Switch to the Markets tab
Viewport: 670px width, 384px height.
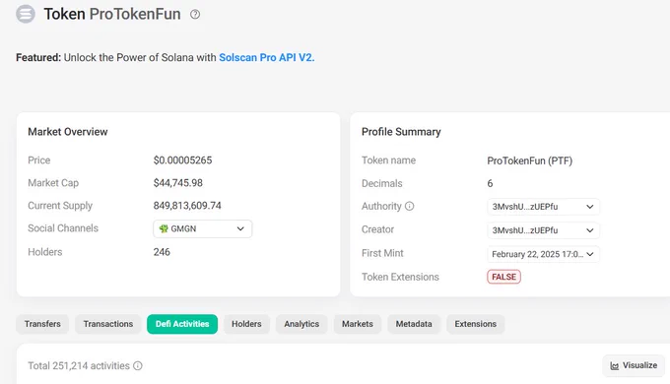358,324
